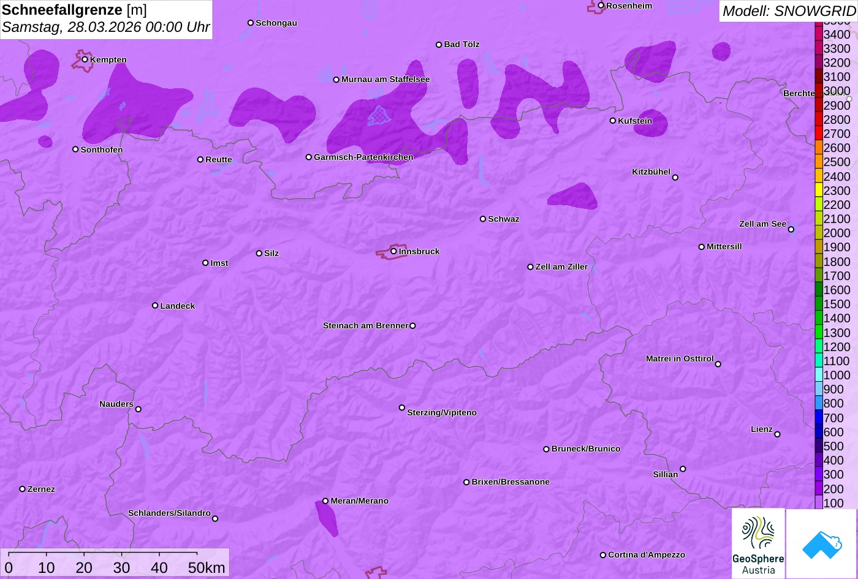The height and width of the screenshot is (579, 858).
Task: Click the hatched lake area south of Murnau
Action: pos(379,115)
